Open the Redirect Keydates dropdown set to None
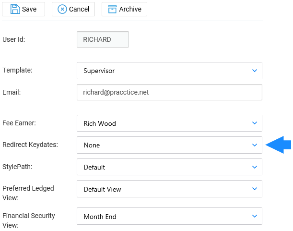293x231 pixels. [169, 145]
